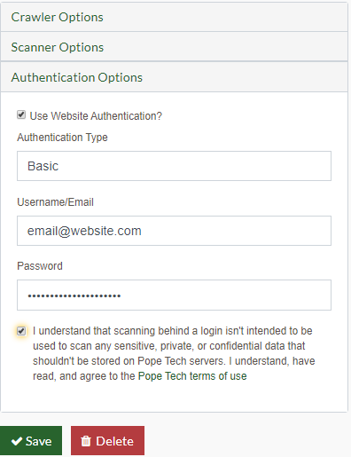The image size is (351, 457).
Task: Focus the Password input field
Action: [174, 295]
